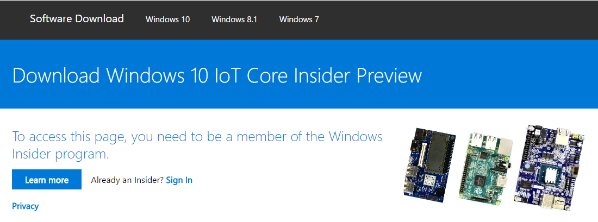Open the Privacy link
Screen dimensions: 598x222
pyautogui.click(x=25, y=206)
